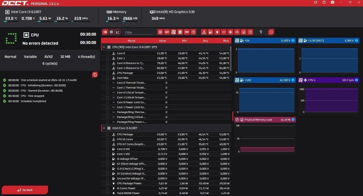This screenshot has height=196, width=363.
Task: Switch to the list layout view icon
Action: click(x=105, y=32)
